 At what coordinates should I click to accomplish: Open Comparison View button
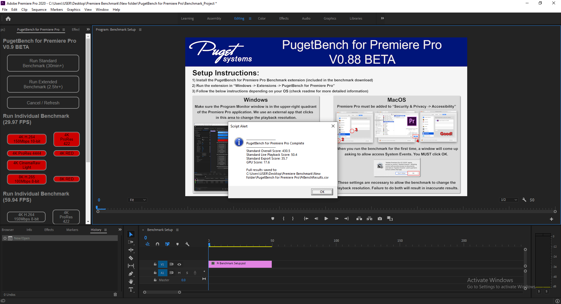point(390,219)
